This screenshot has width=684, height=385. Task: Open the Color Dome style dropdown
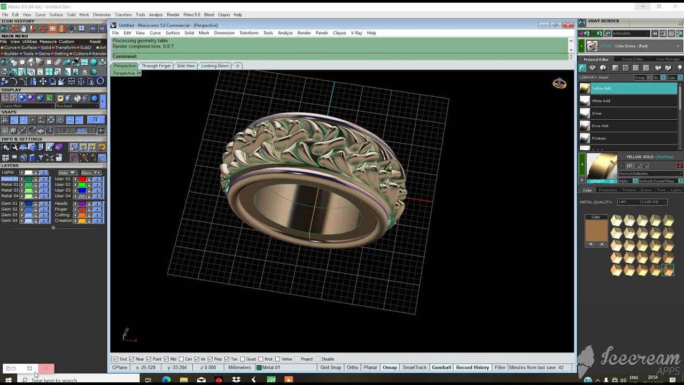(634, 46)
